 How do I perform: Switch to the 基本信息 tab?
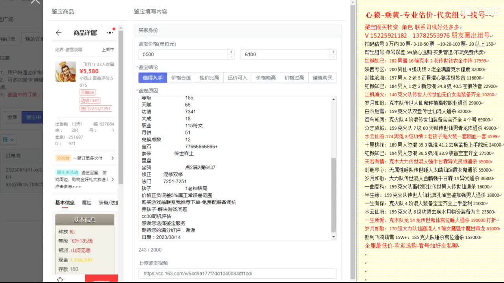click(65, 203)
